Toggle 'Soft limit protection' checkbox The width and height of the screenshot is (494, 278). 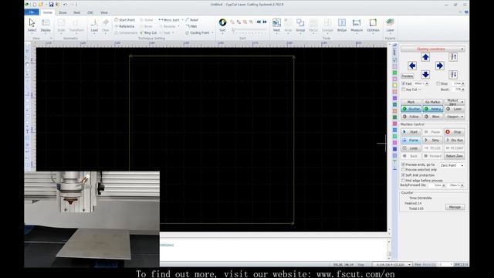pos(403,175)
